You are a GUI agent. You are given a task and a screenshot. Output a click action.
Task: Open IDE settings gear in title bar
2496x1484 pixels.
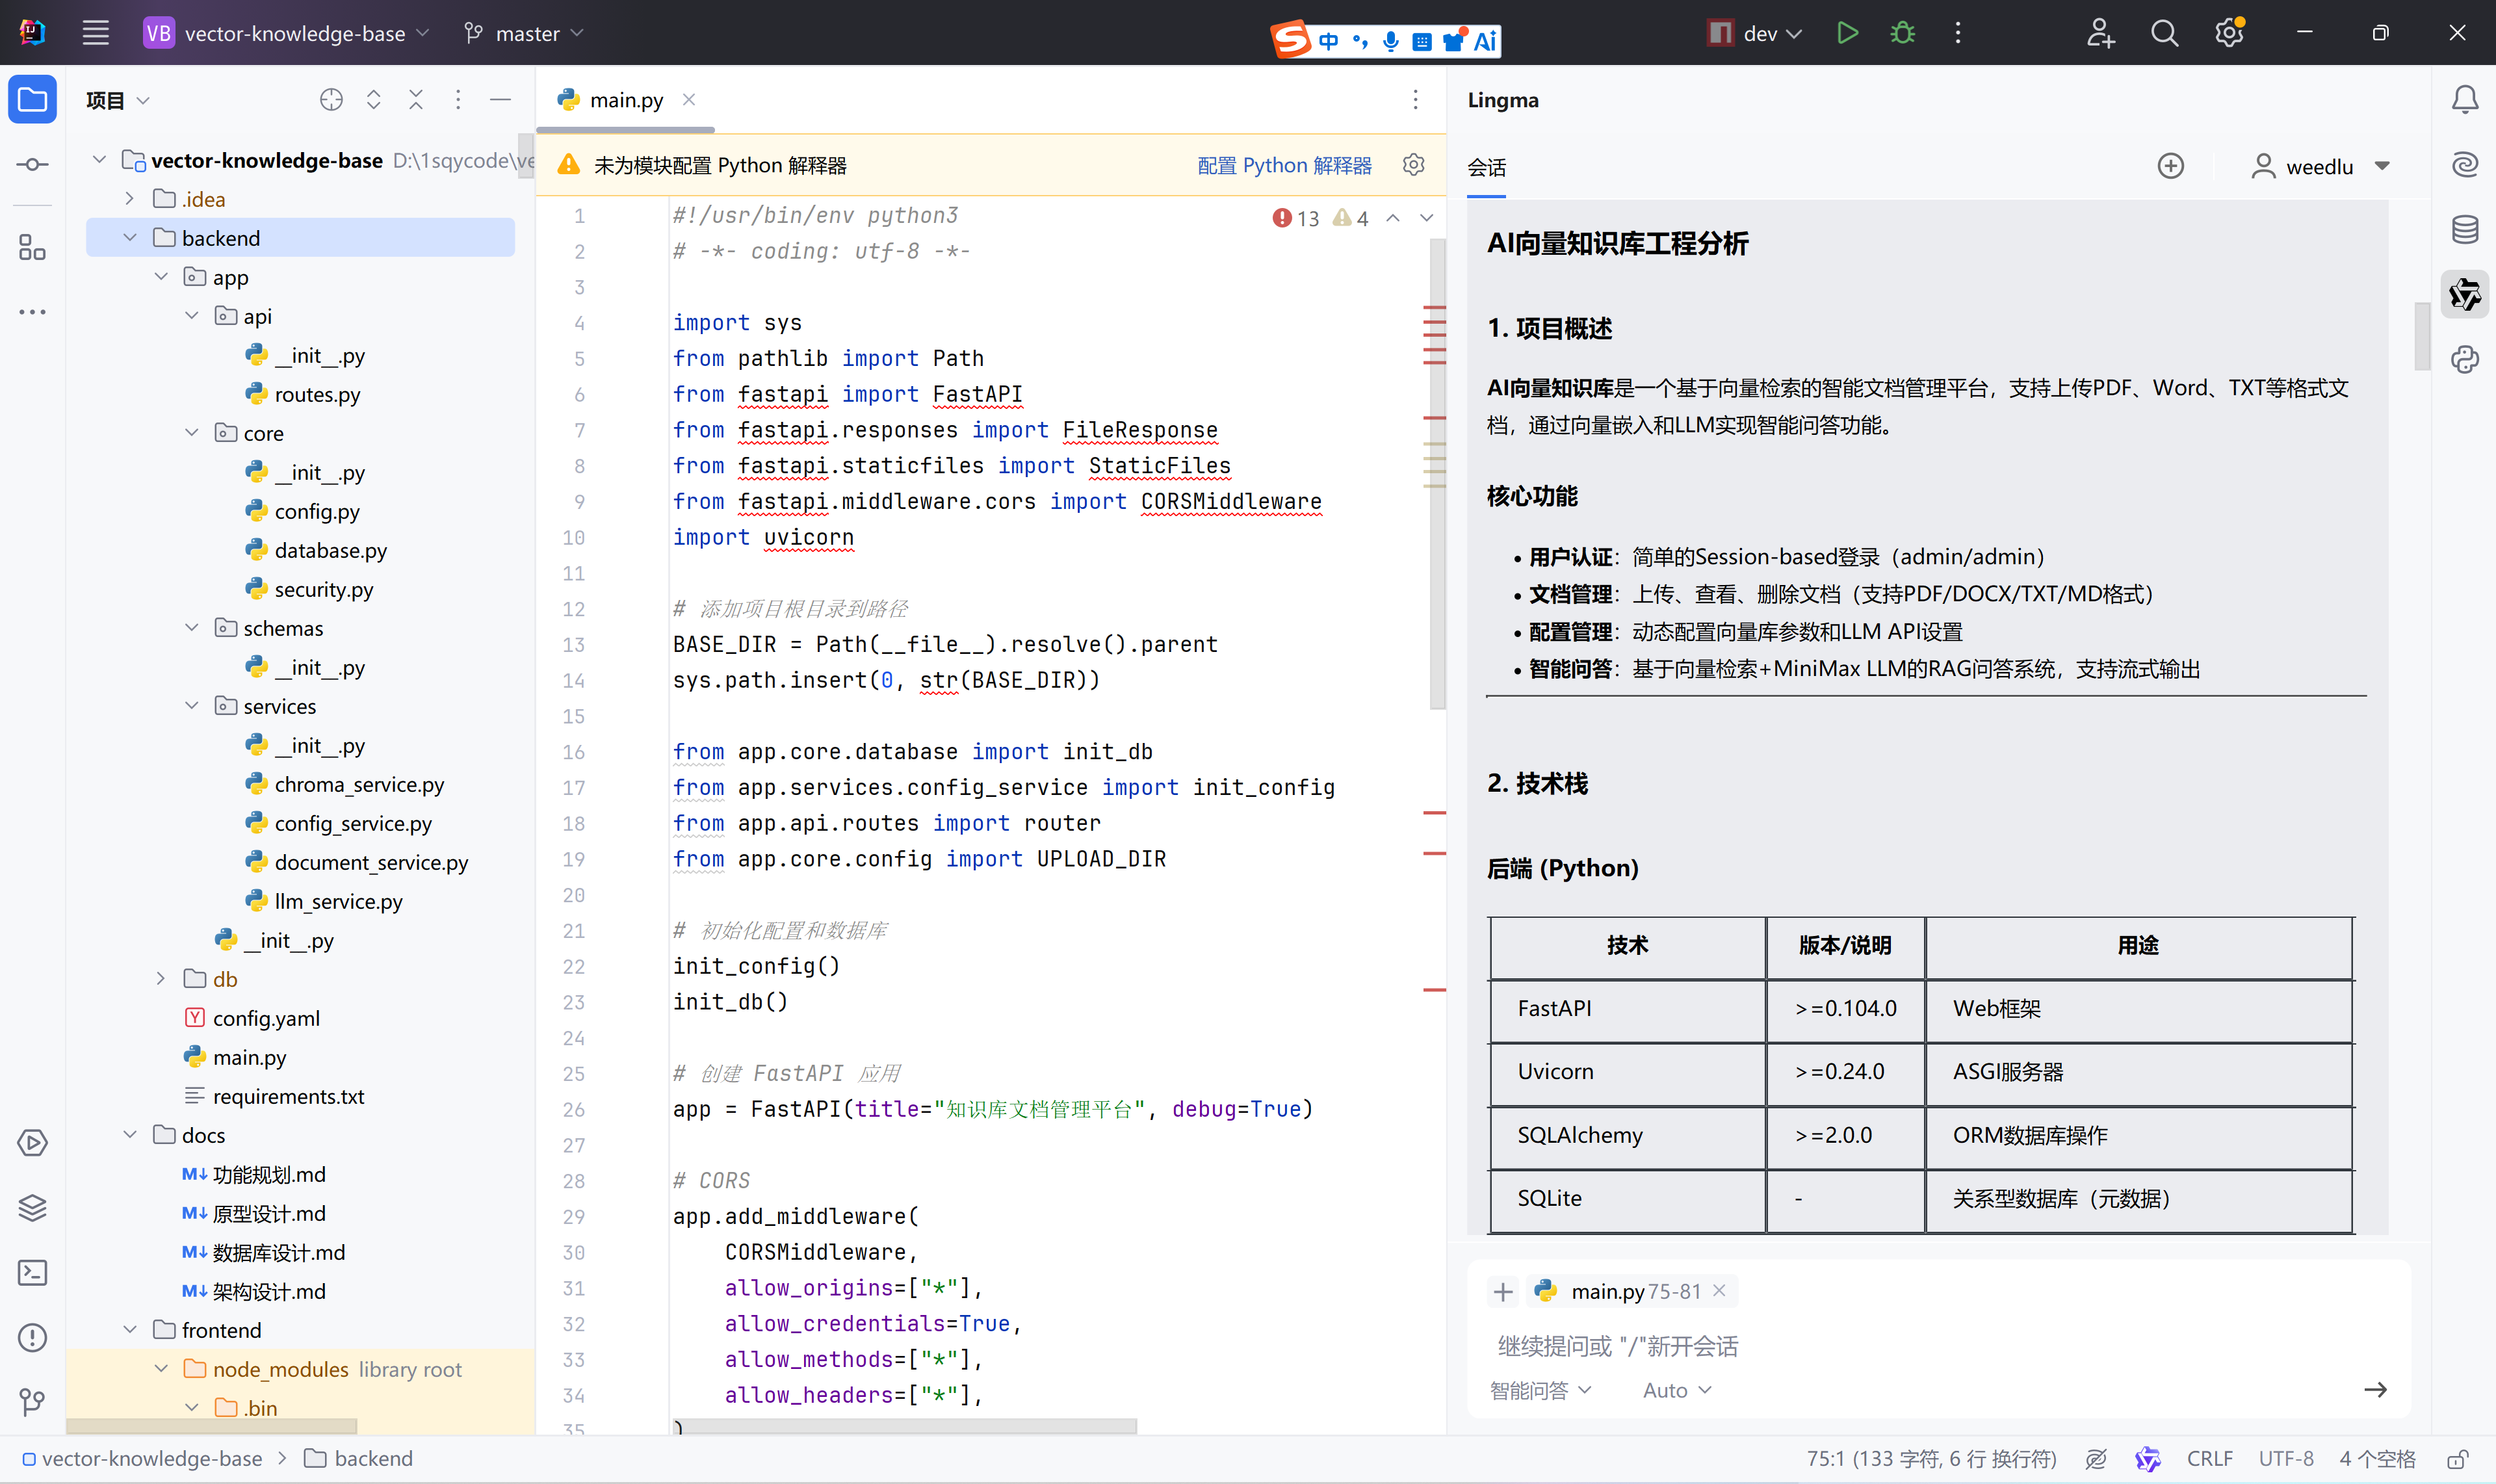[x=2229, y=33]
